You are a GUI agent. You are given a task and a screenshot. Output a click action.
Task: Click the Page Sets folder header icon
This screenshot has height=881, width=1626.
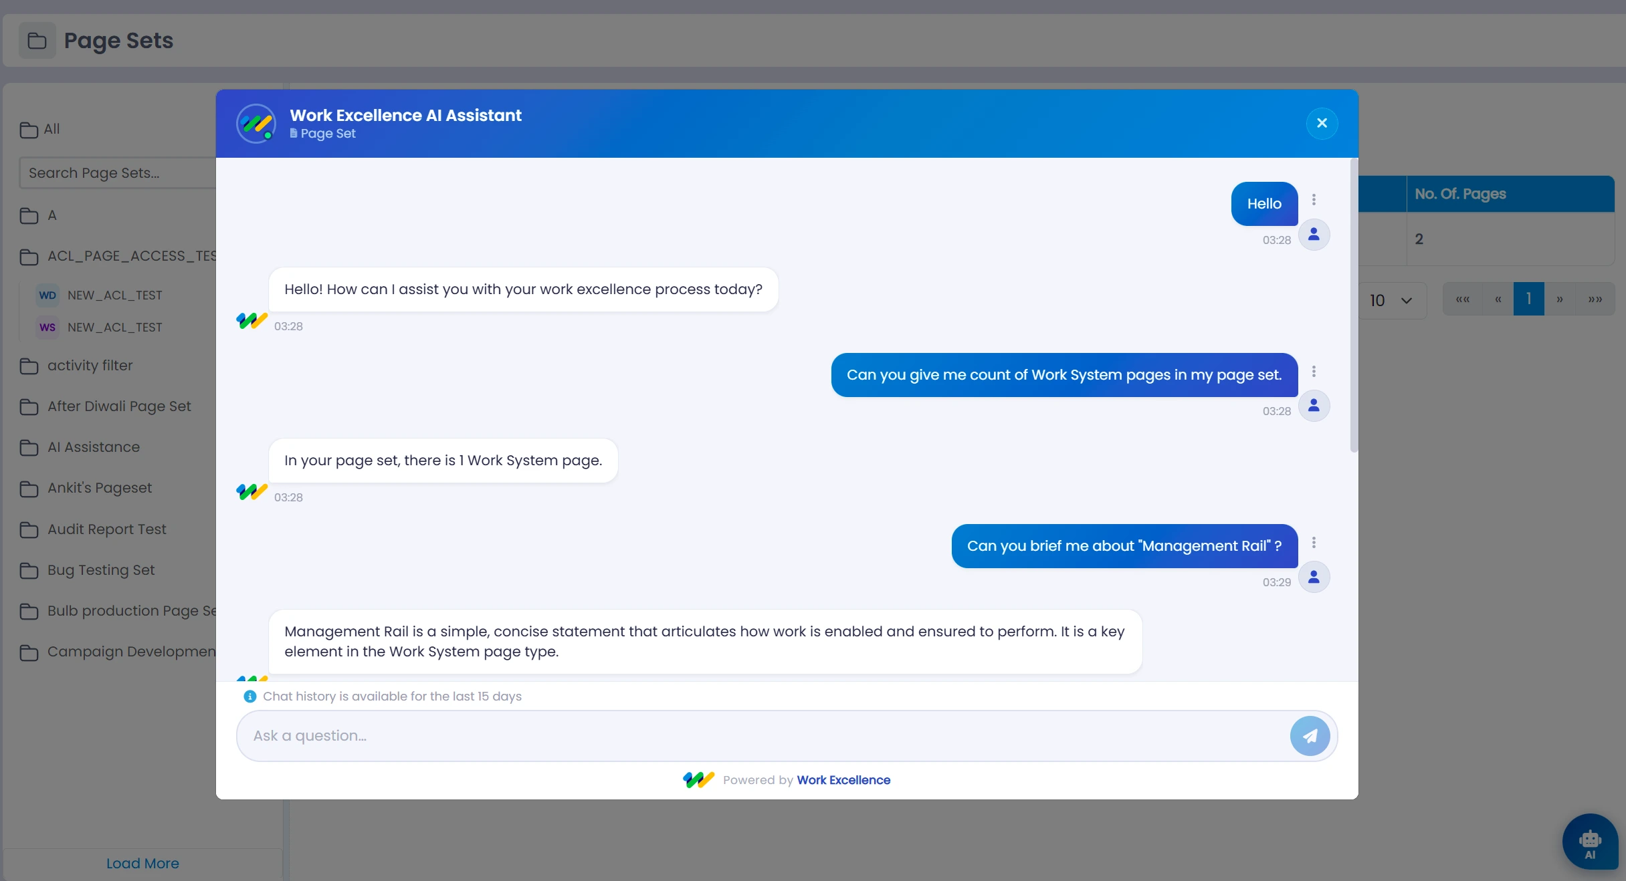pos(37,41)
